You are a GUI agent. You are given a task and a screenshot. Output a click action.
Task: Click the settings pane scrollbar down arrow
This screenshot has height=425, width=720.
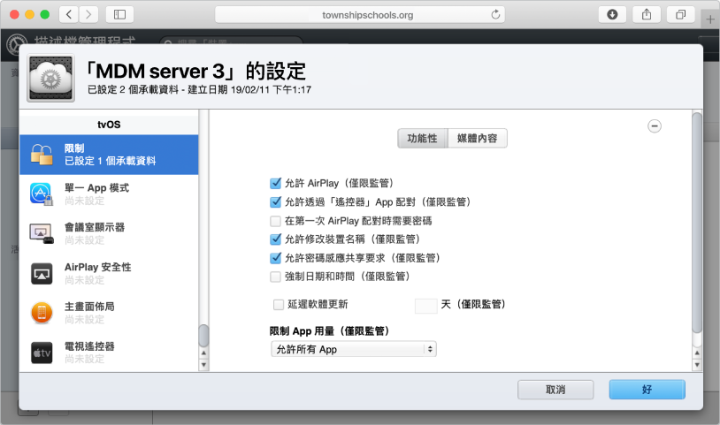pos(697,365)
